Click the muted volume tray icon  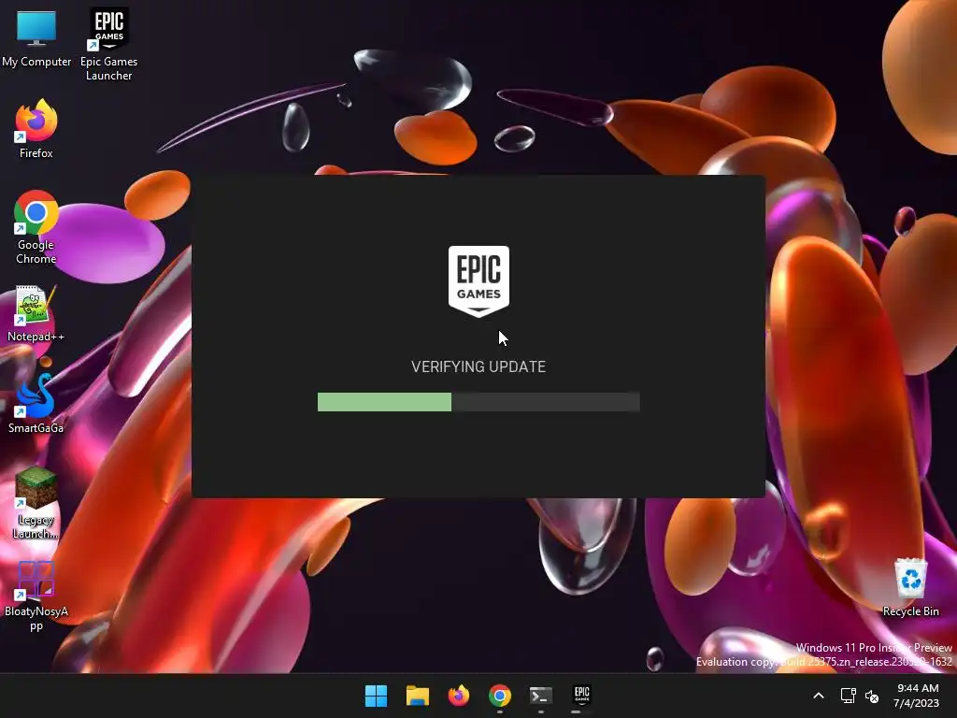pyautogui.click(x=872, y=696)
